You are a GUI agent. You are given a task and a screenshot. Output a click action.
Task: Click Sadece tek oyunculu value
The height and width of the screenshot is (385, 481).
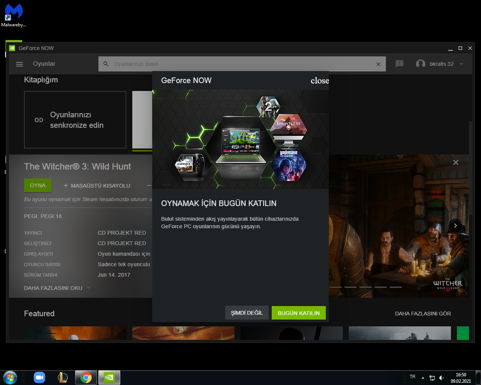(124, 264)
